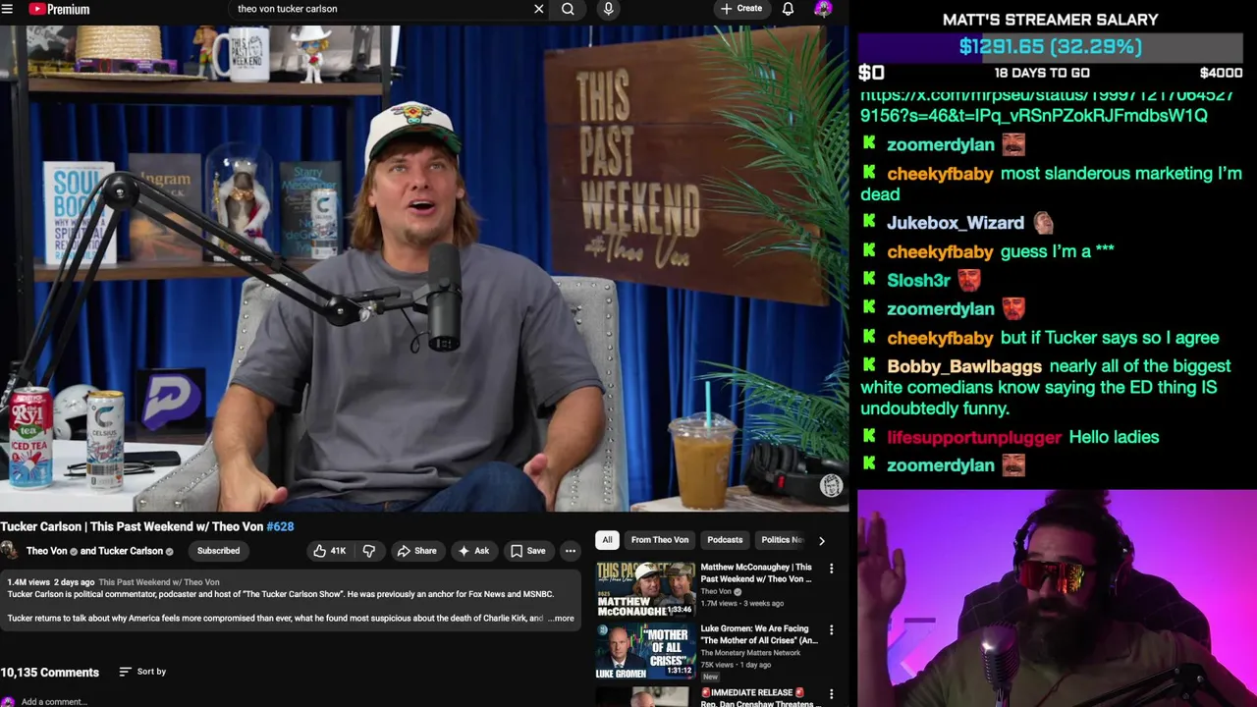Open 'Matthew McConaughey | This Past Weekend' title
1257x707 pixels.
pyautogui.click(x=756, y=572)
